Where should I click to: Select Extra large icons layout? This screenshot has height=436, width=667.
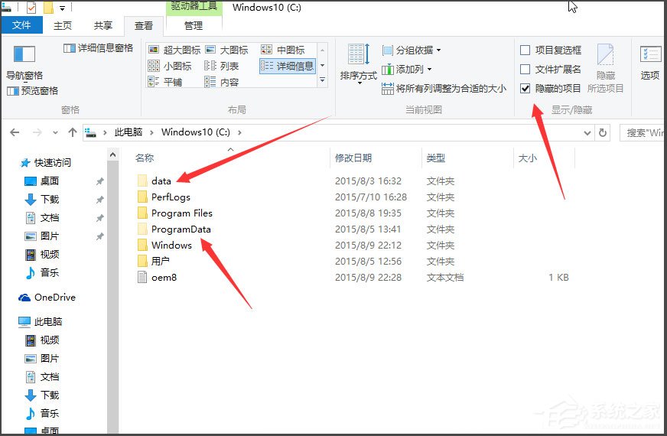(174, 50)
